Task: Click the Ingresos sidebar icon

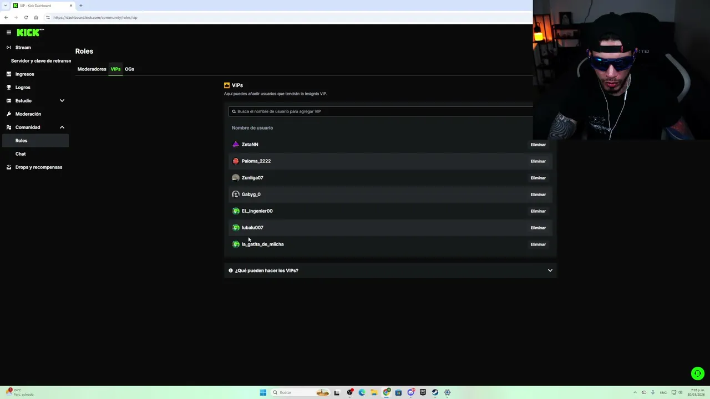Action: (9, 74)
